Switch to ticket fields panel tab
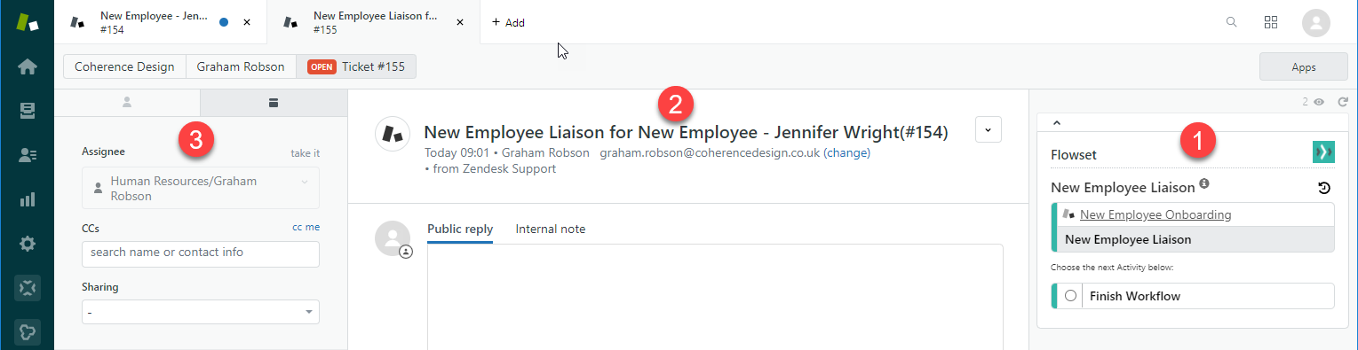The height and width of the screenshot is (350, 1358). pyautogui.click(x=273, y=102)
